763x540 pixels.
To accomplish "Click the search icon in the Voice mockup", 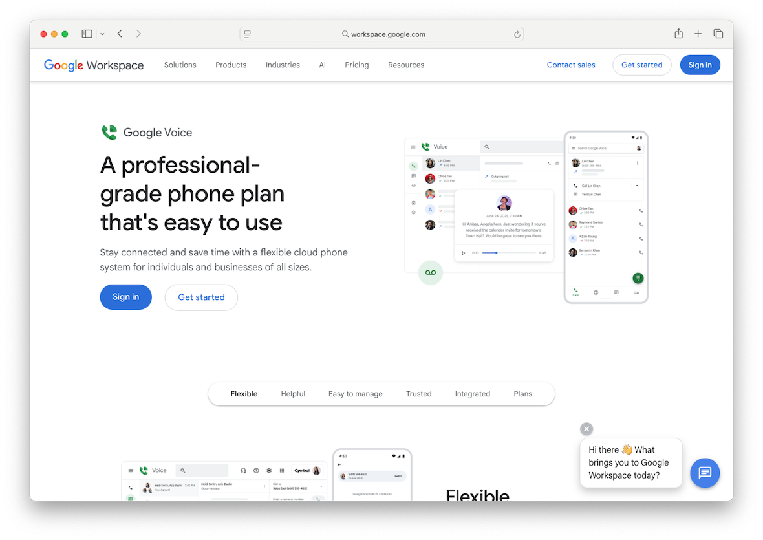I will [487, 146].
